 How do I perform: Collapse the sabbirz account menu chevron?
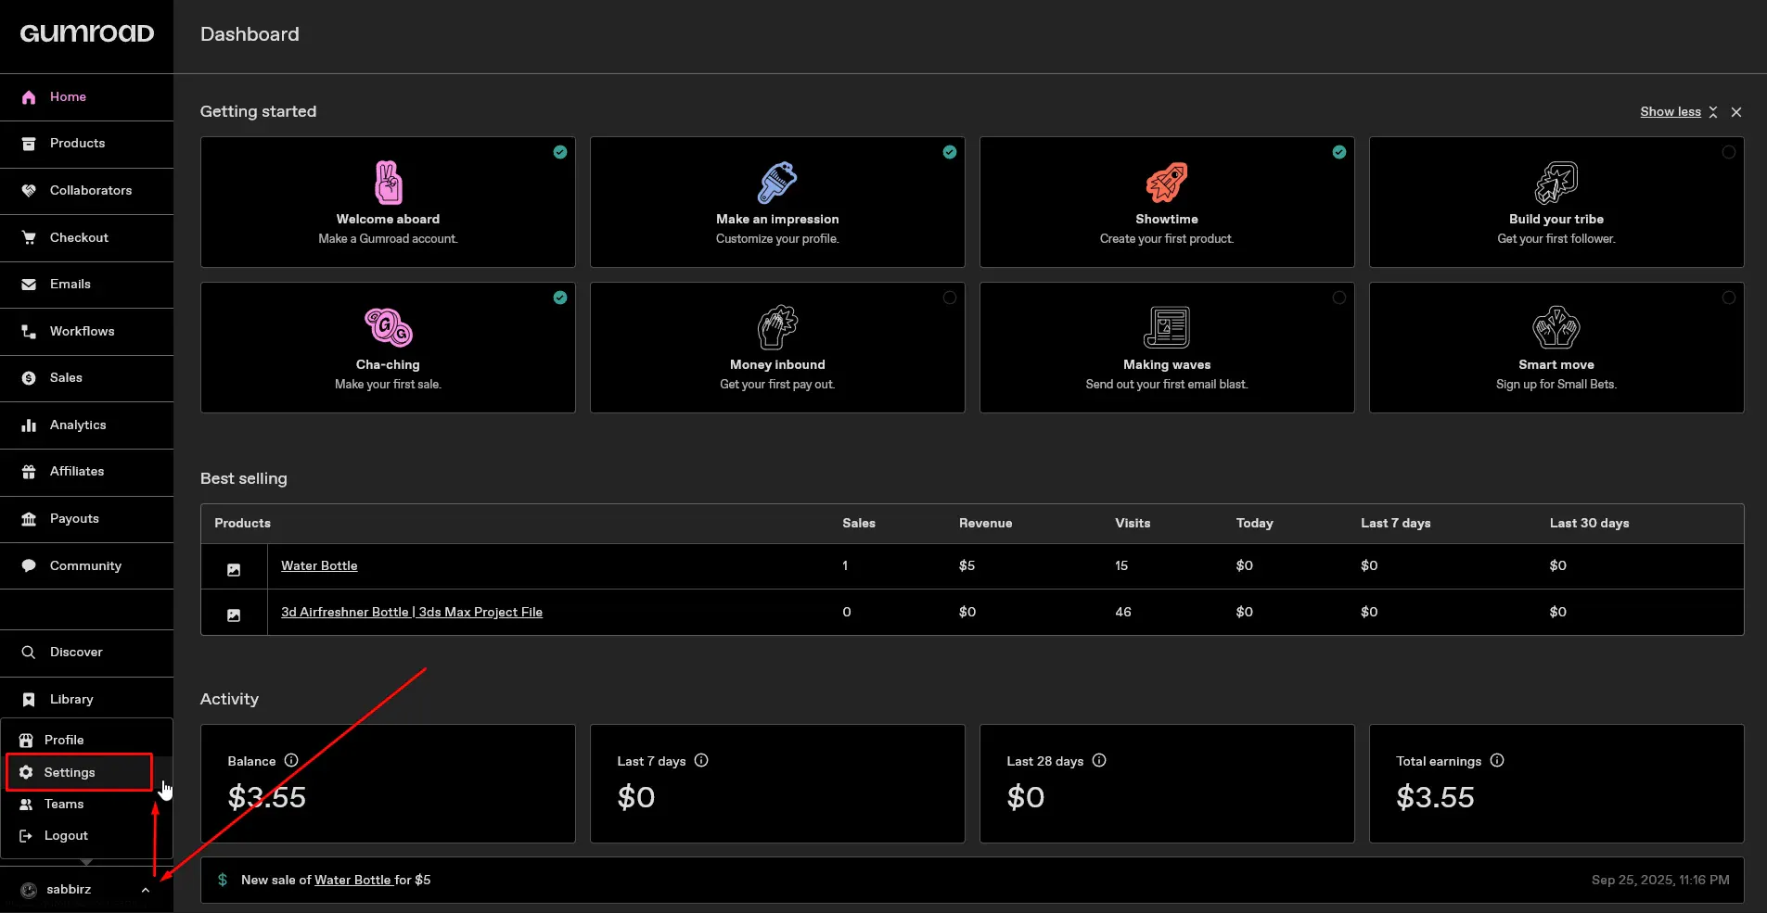pyautogui.click(x=146, y=890)
